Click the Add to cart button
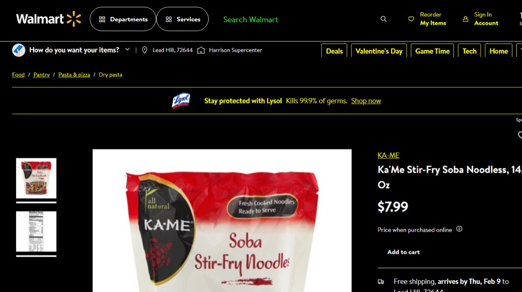This screenshot has height=292, width=522. click(404, 252)
